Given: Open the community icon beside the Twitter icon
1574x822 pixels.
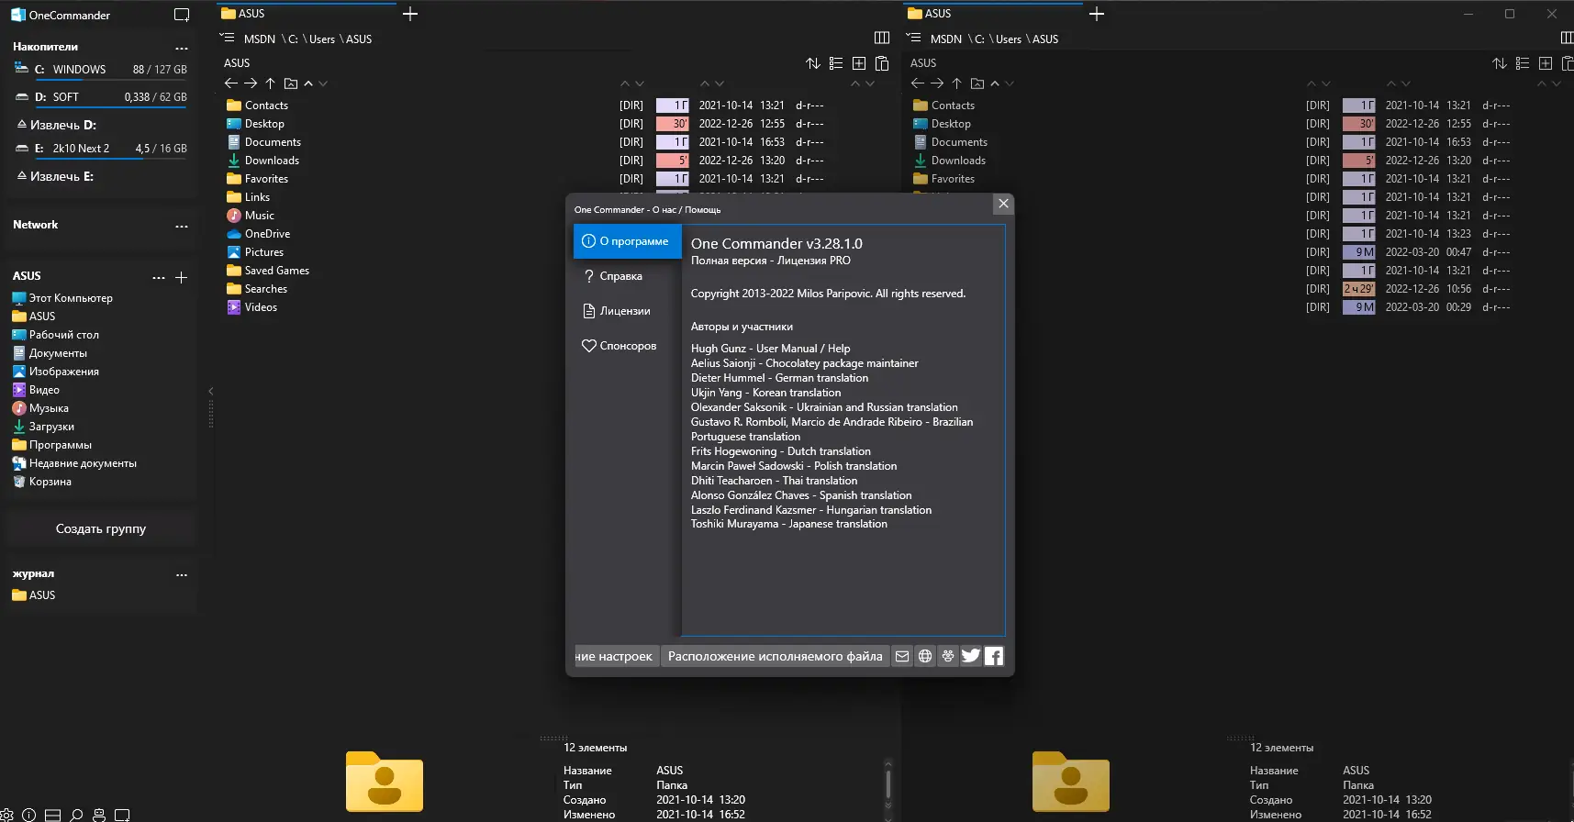Looking at the screenshot, I should [948, 656].
